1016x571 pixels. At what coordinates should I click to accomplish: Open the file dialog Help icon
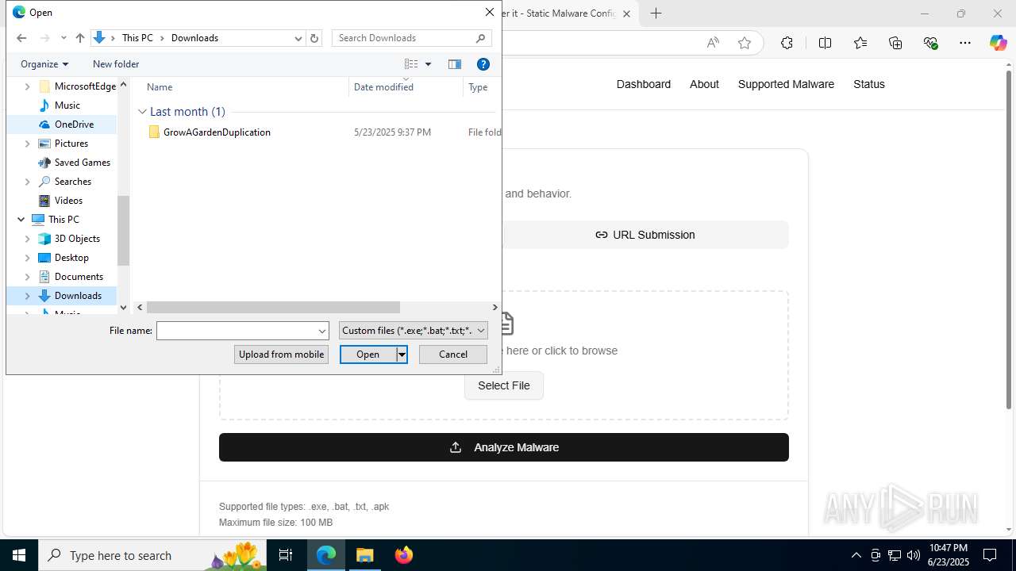pos(483,64)
